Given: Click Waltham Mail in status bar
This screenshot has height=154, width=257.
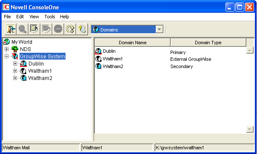Looking at the screenshot, I should [x=16, y=148].
